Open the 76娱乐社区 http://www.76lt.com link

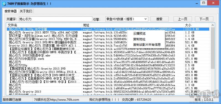[x=56, y=100]
